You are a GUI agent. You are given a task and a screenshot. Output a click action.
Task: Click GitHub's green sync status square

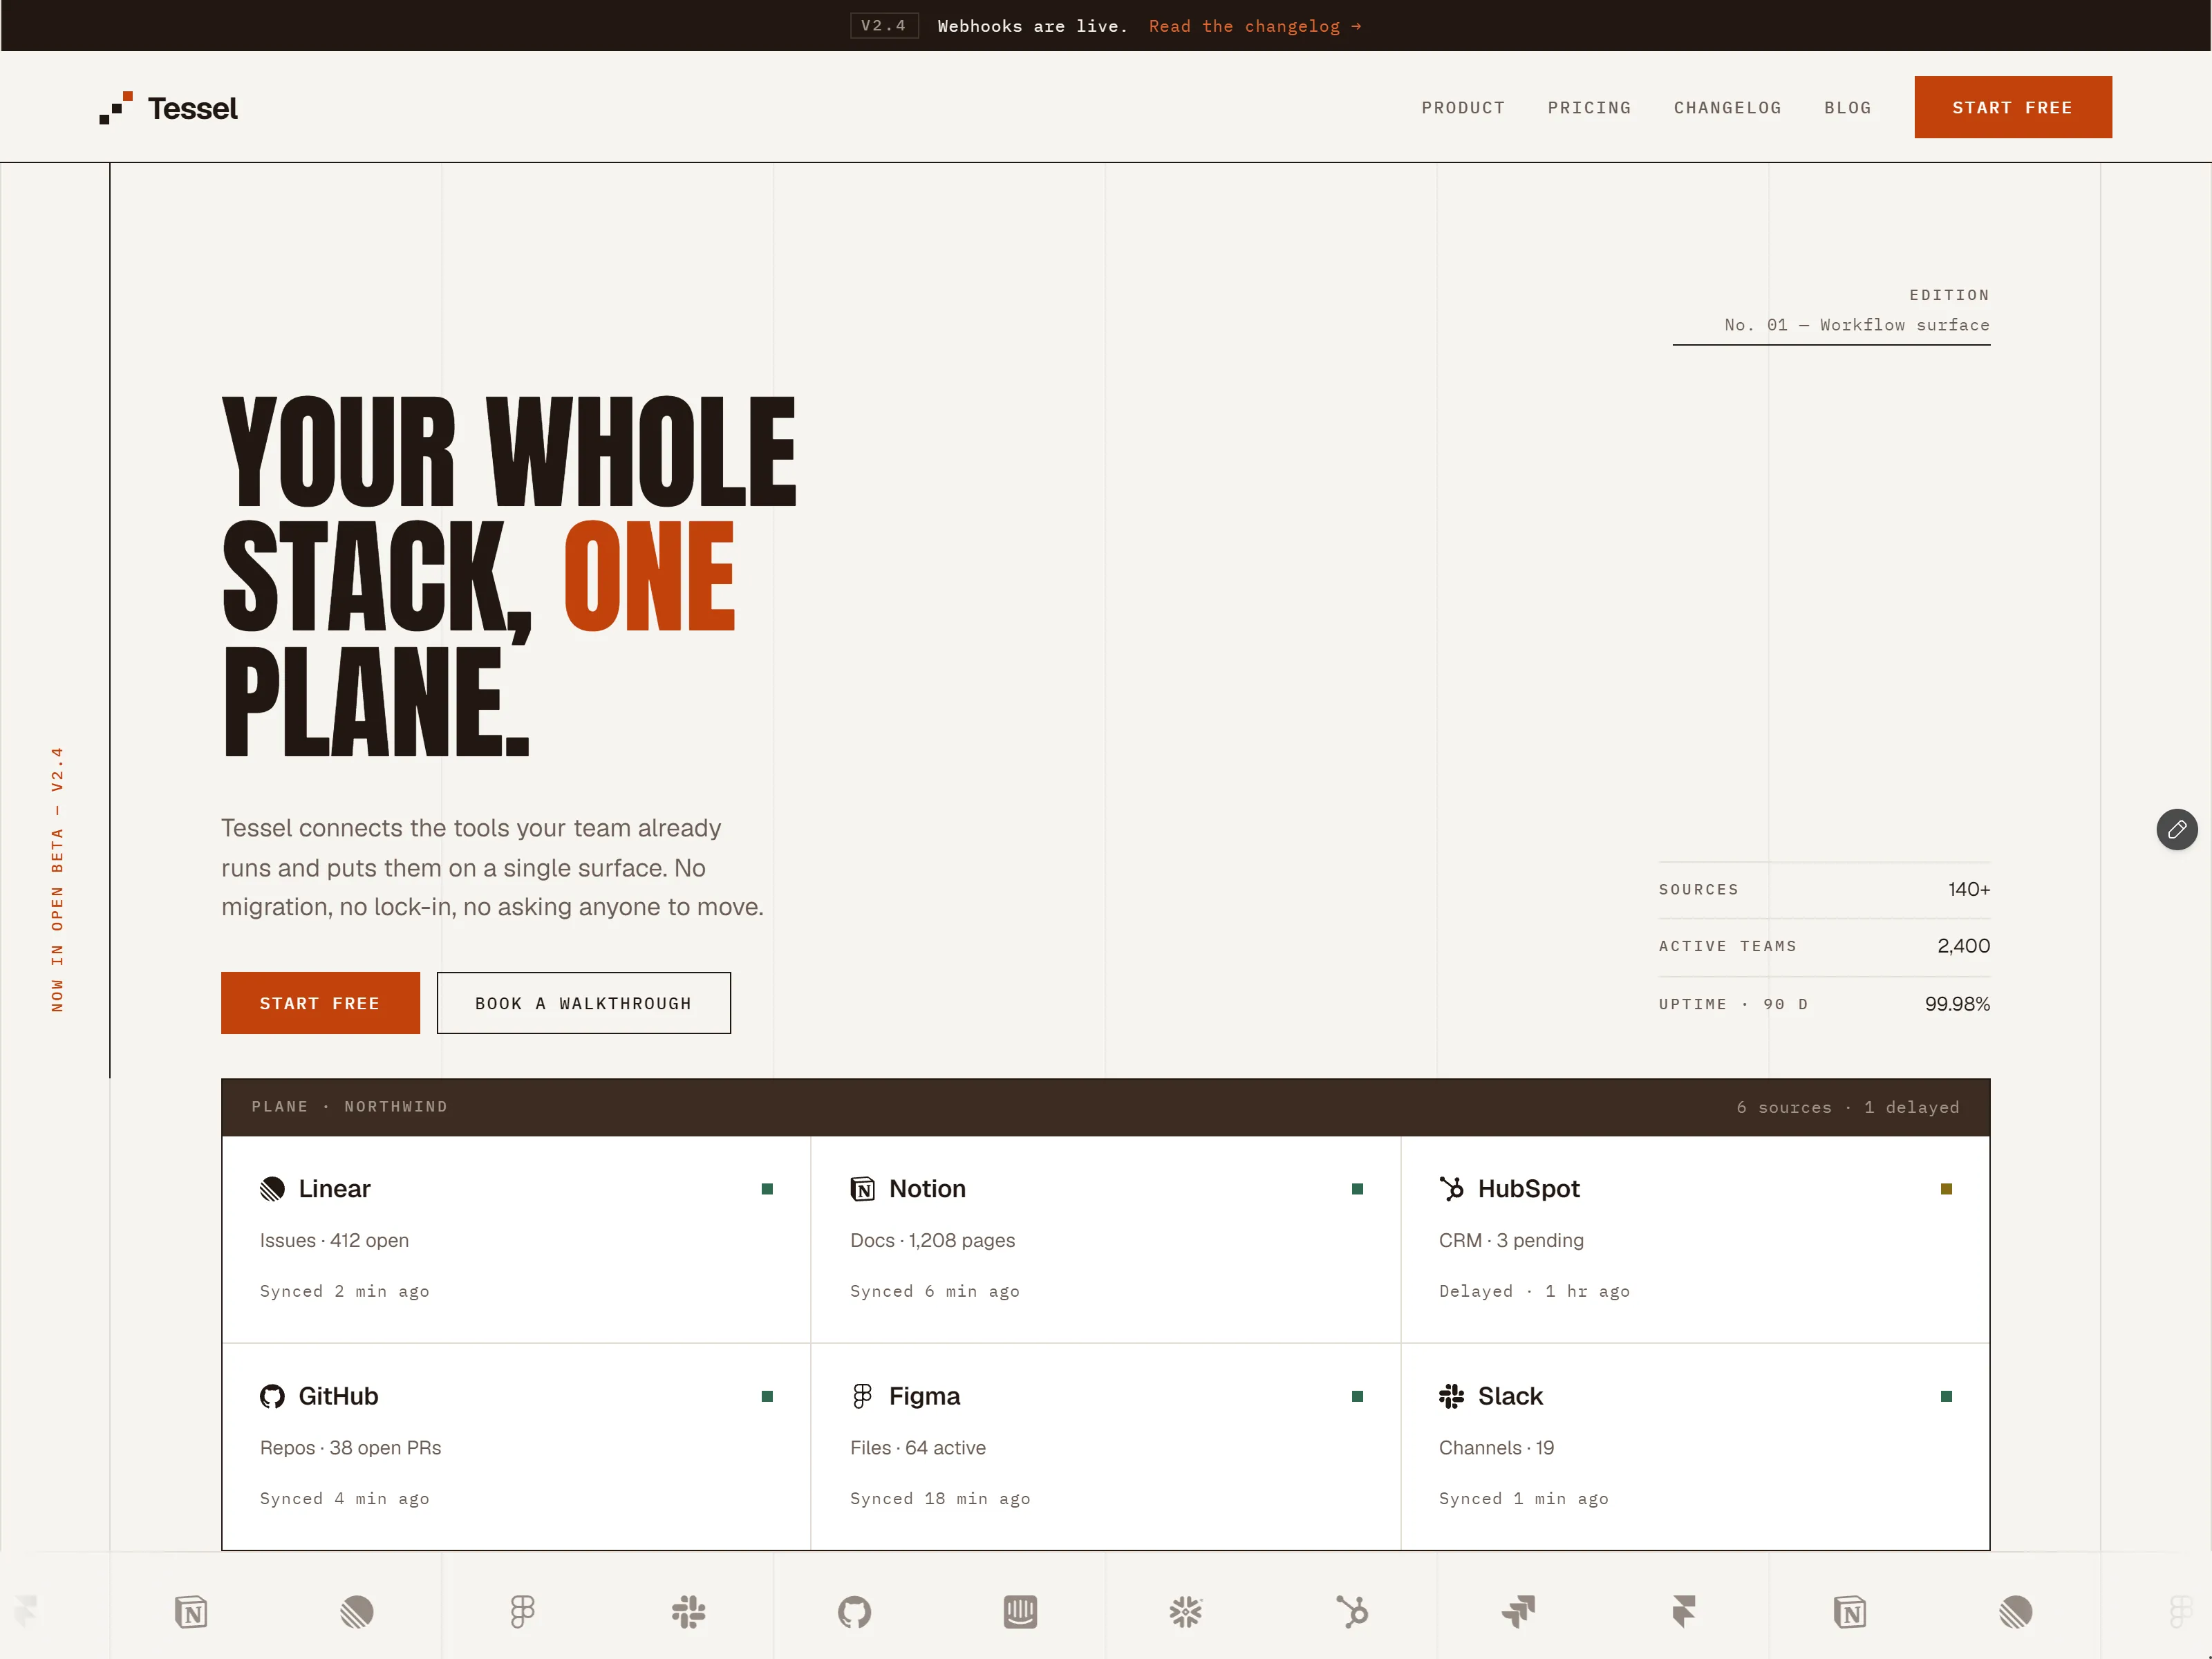(x=767, y=1396)
